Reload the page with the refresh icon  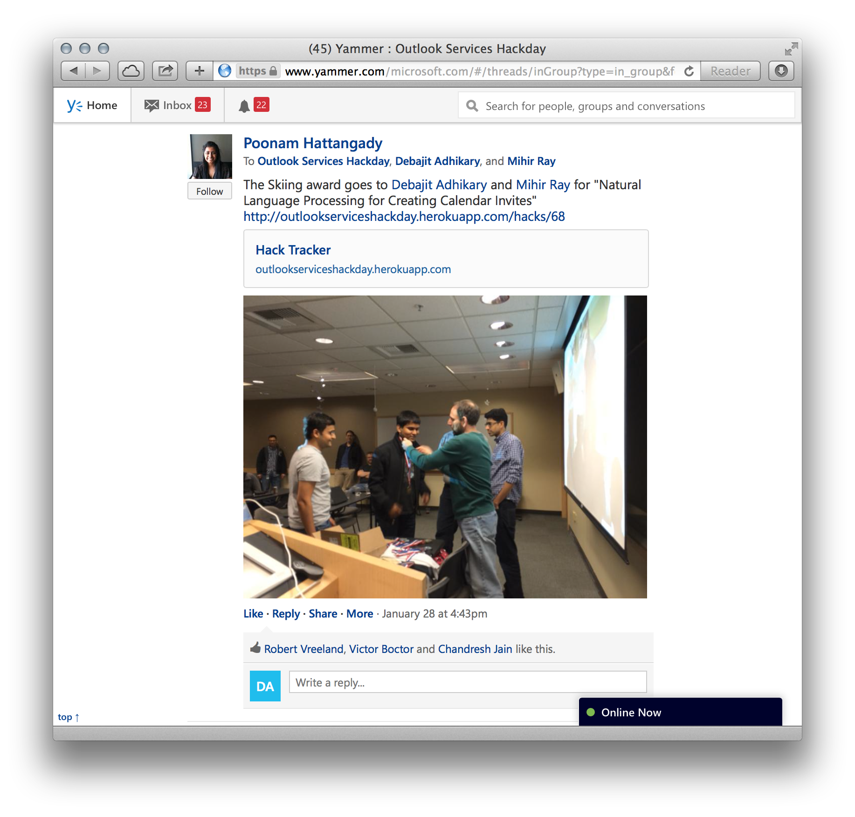pos(689,71)
